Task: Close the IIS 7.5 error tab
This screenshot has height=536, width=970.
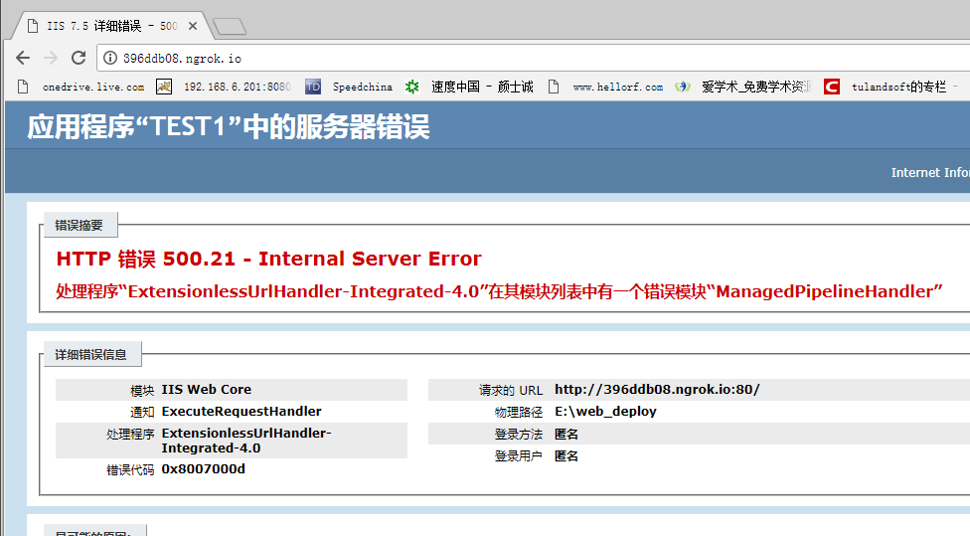Action: coord(193,26)
